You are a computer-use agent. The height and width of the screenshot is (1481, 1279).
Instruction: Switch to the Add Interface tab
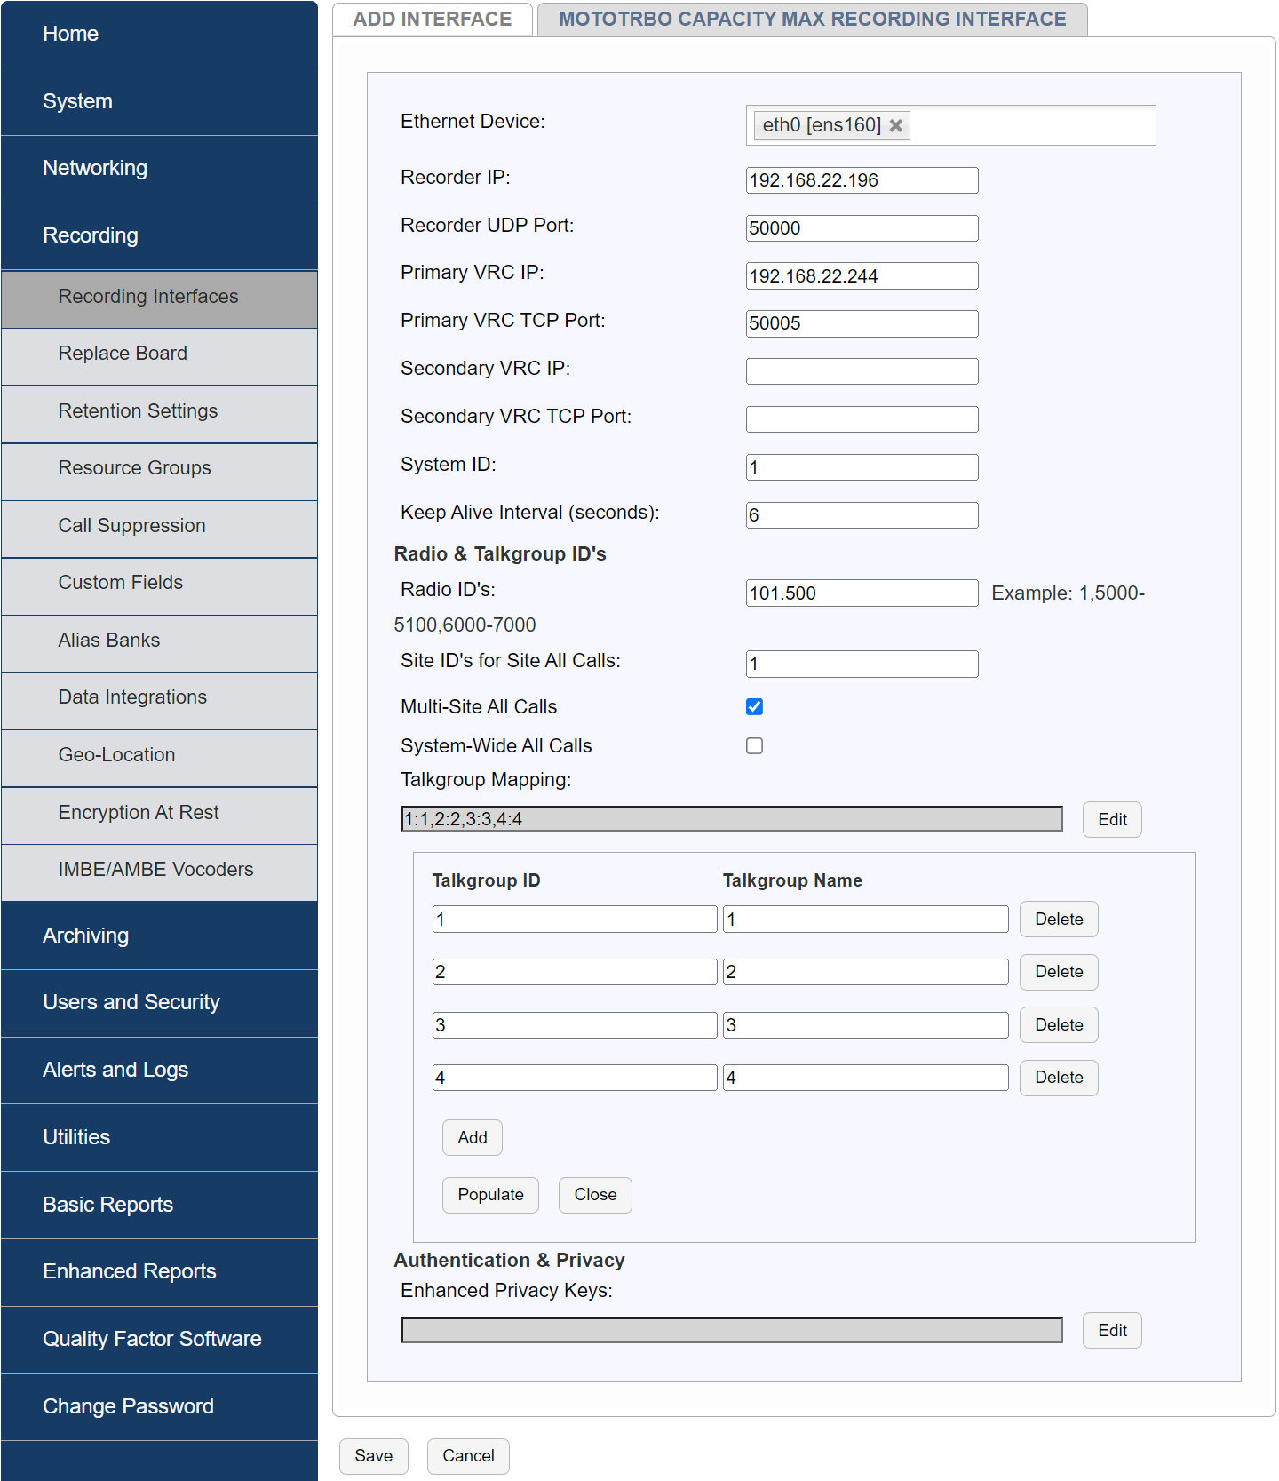[x=433, y=19]
